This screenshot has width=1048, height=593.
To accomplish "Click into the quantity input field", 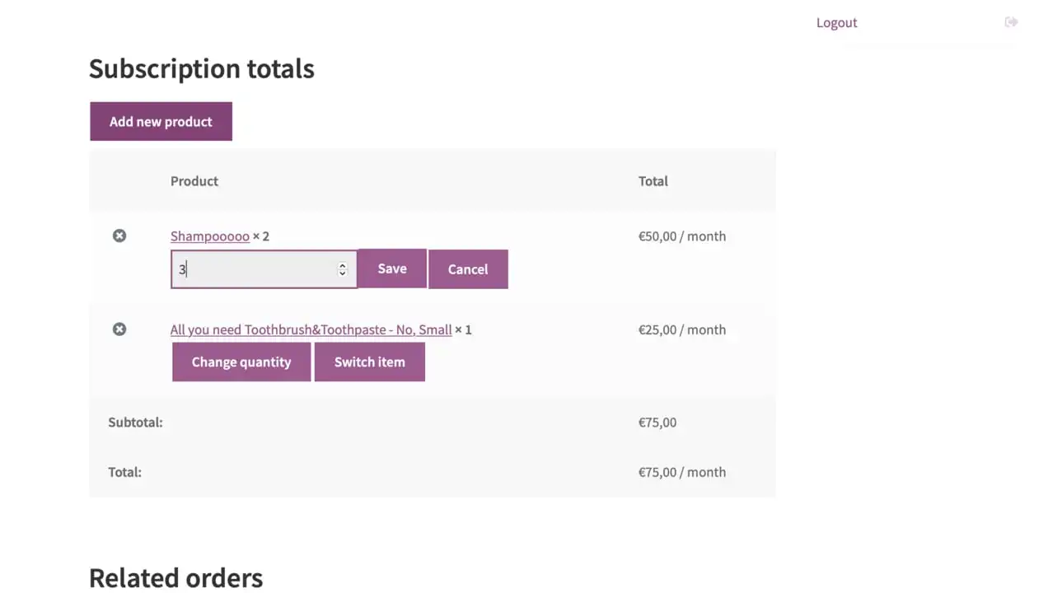I will point(255,269).
